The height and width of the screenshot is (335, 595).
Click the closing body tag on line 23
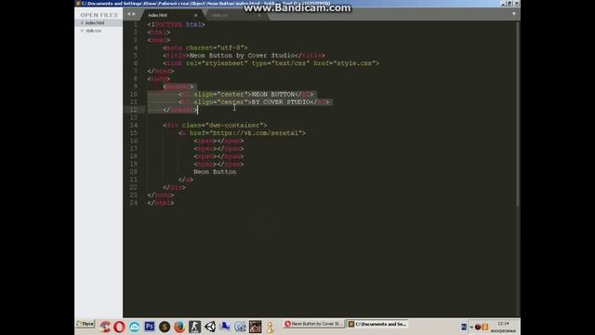(x=161, y=195)
